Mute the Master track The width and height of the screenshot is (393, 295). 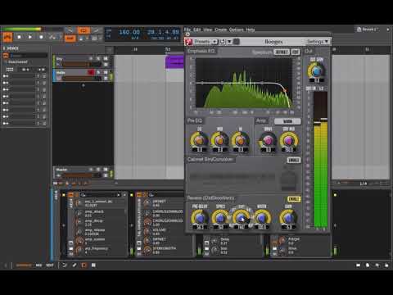click(106, 170)
